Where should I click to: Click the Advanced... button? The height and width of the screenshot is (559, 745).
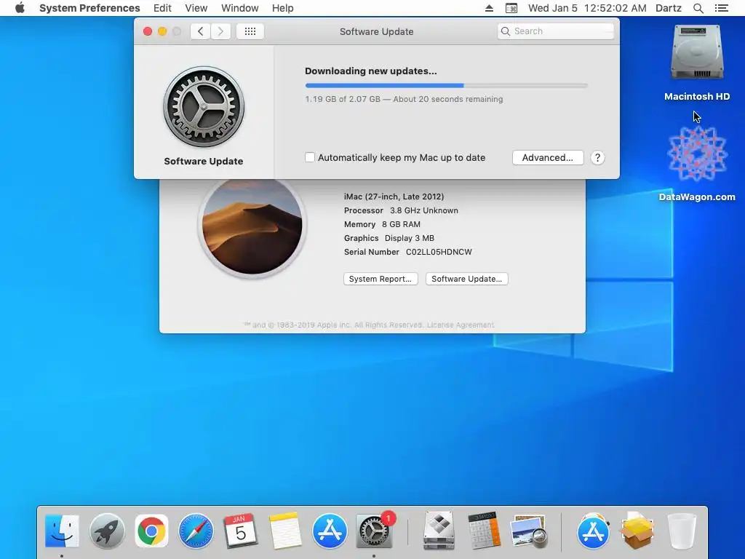tap(548, 158)
